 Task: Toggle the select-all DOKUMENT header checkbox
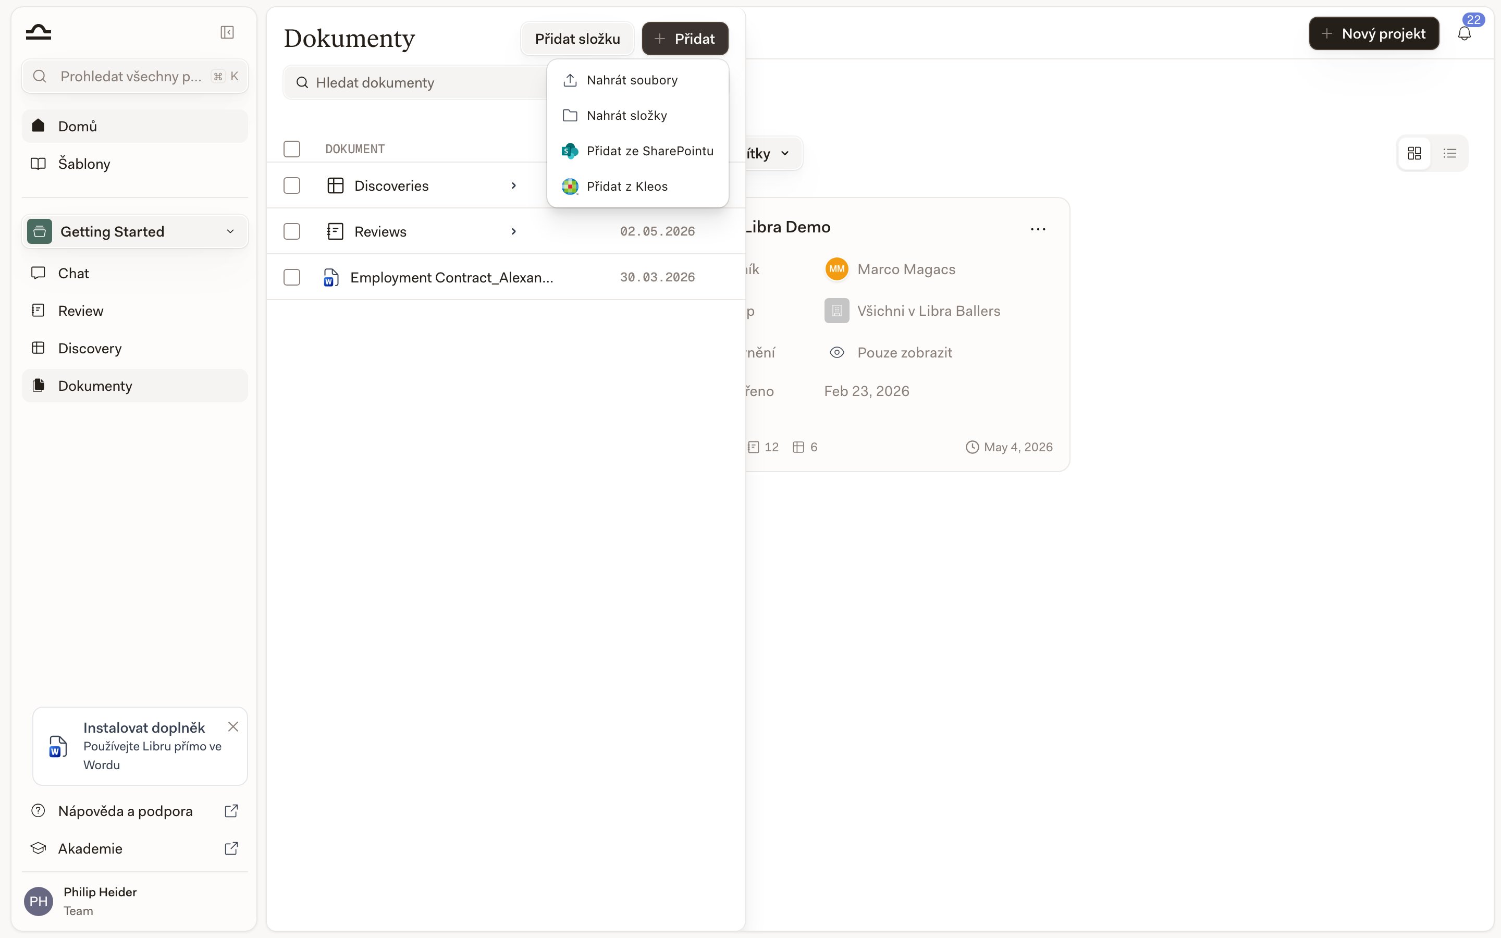click(x=291, y=149)
